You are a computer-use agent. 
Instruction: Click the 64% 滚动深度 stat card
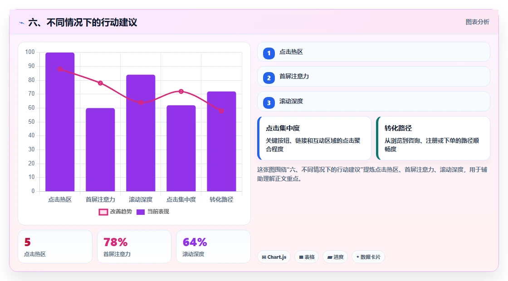pyautogui.click(x=214, y=247)
